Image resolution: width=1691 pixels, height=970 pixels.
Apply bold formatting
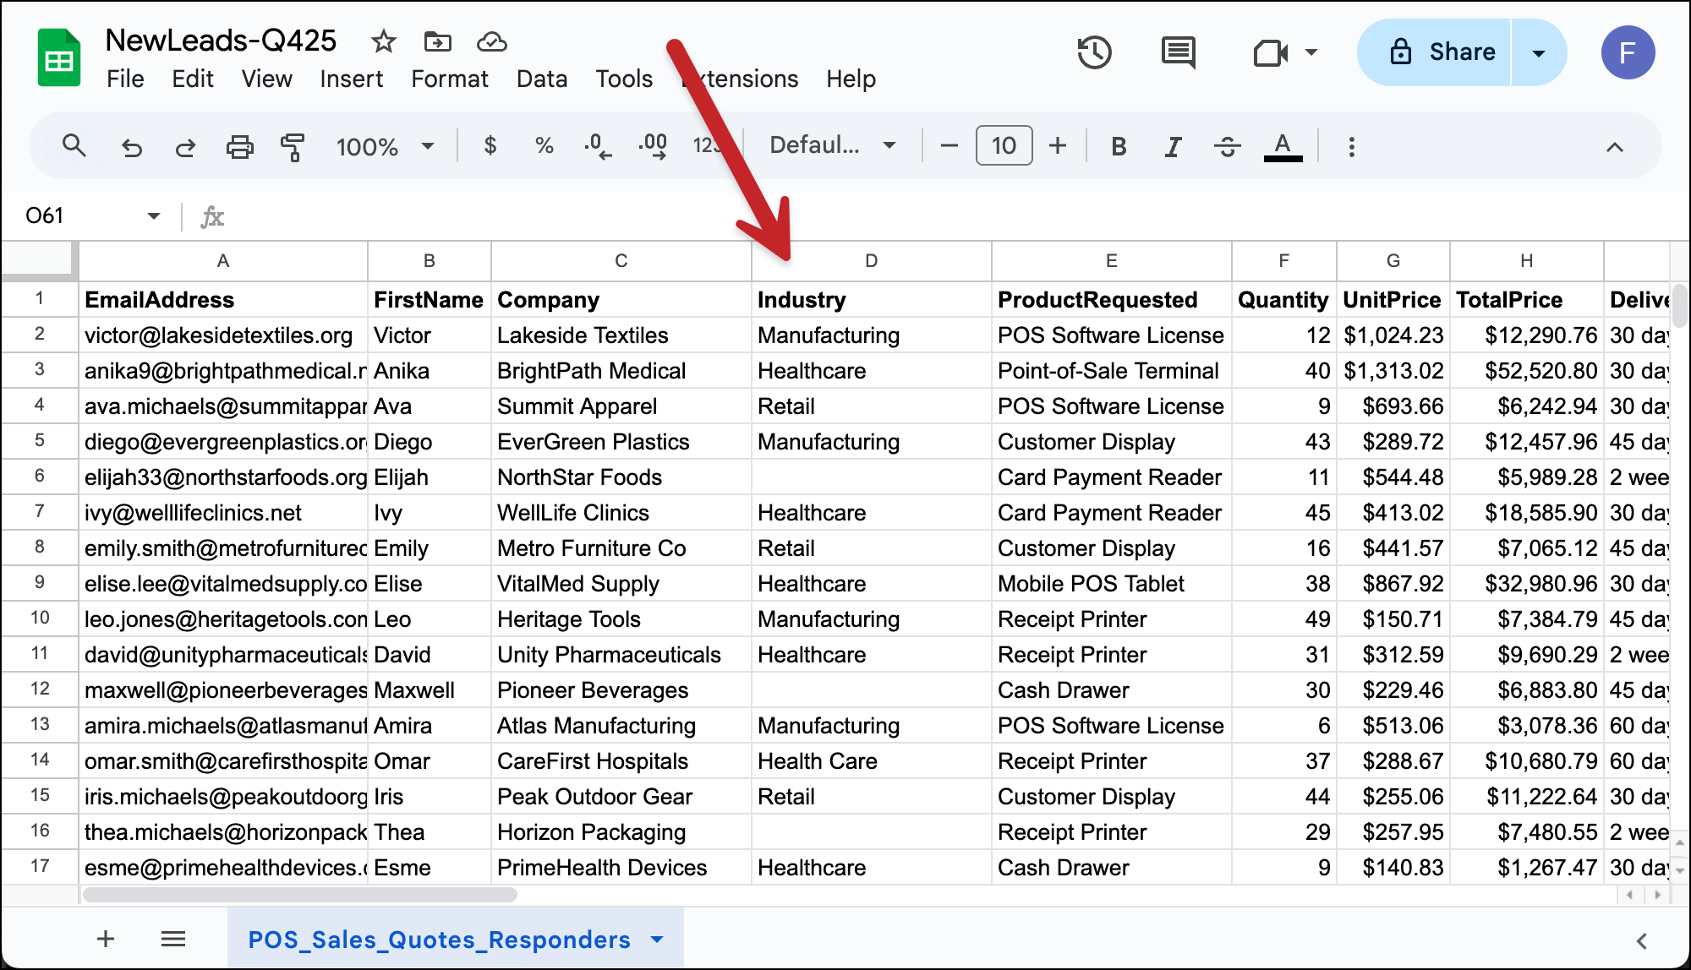(x=1119, y=145)
